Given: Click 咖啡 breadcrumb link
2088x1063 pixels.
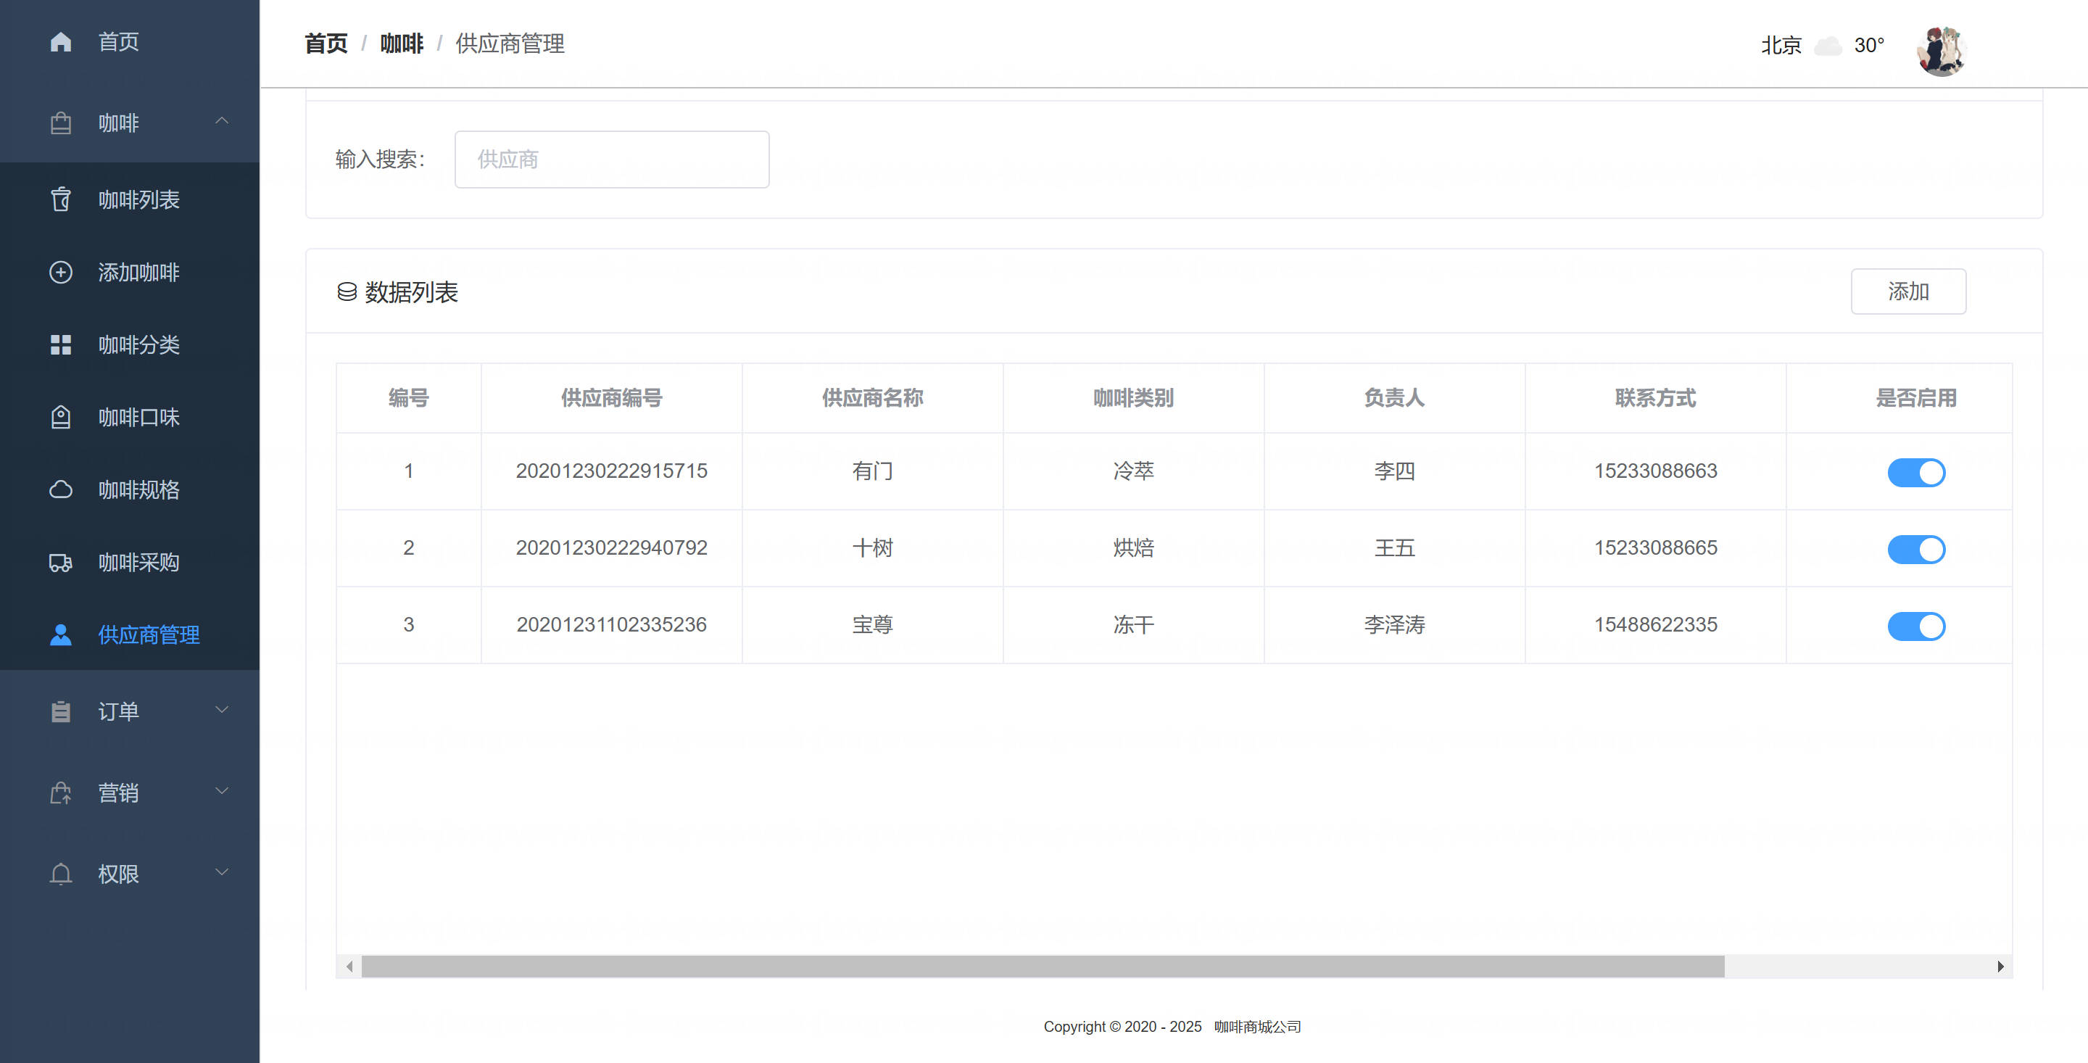Looking at the screenshot, I should pos(402,44).
